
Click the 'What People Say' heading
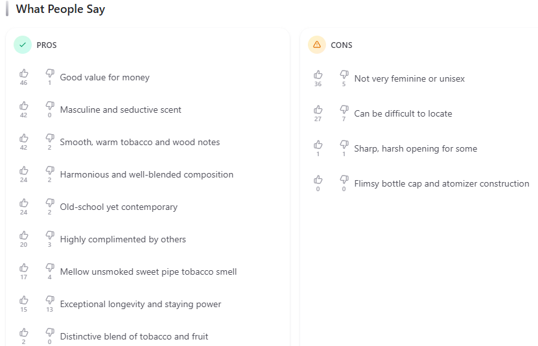(60, 9)
